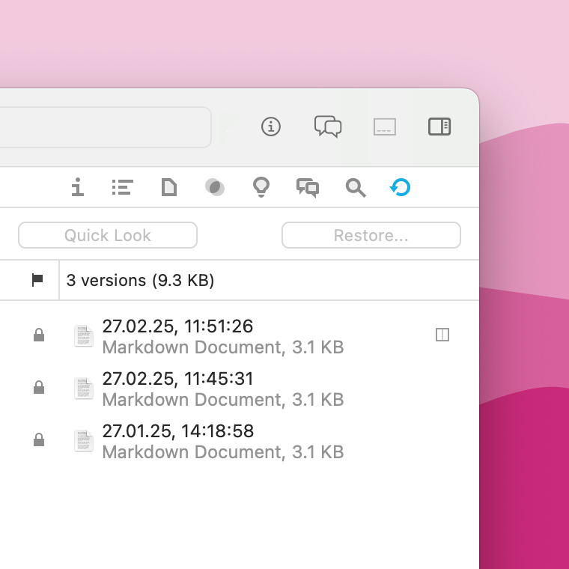Image resolution: width=569 pixels, height=569 pixels.
Task: Switch to the concordance circles tab
Action: tap(215, 187)
